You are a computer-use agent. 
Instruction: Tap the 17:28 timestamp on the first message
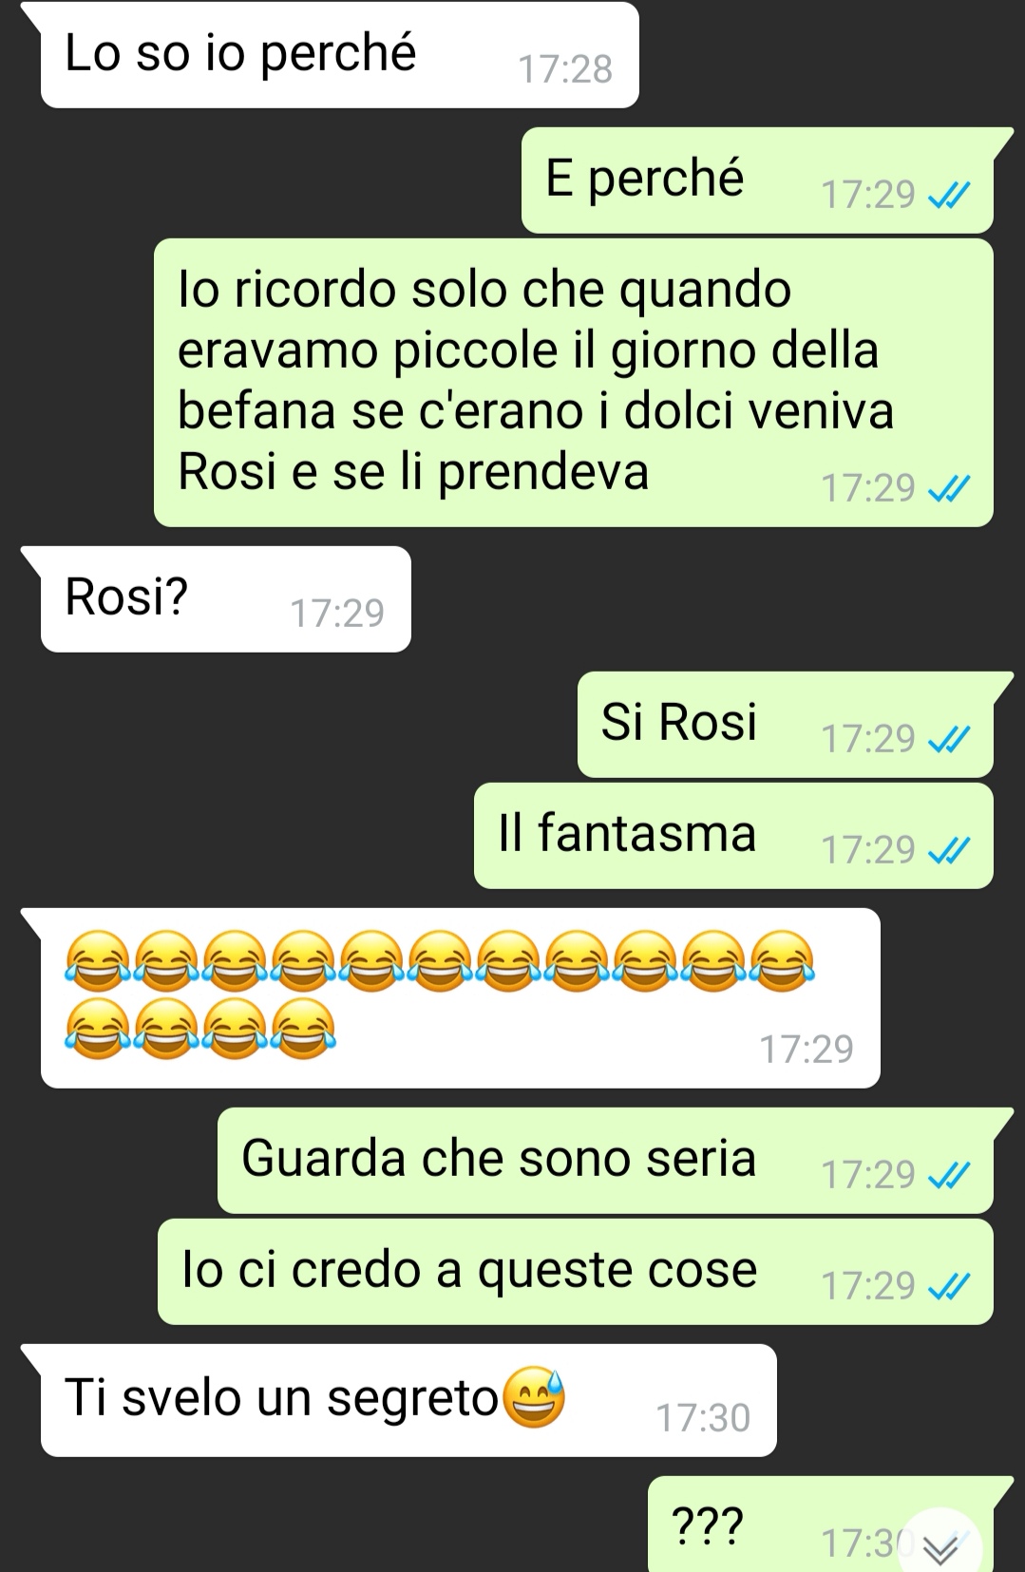pos(565,69)
